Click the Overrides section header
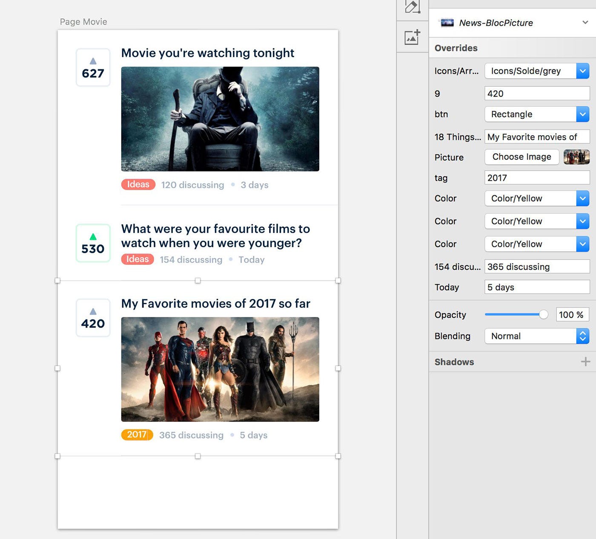The width and height of the screenshot is (596, 539). [x=456, y=48]
